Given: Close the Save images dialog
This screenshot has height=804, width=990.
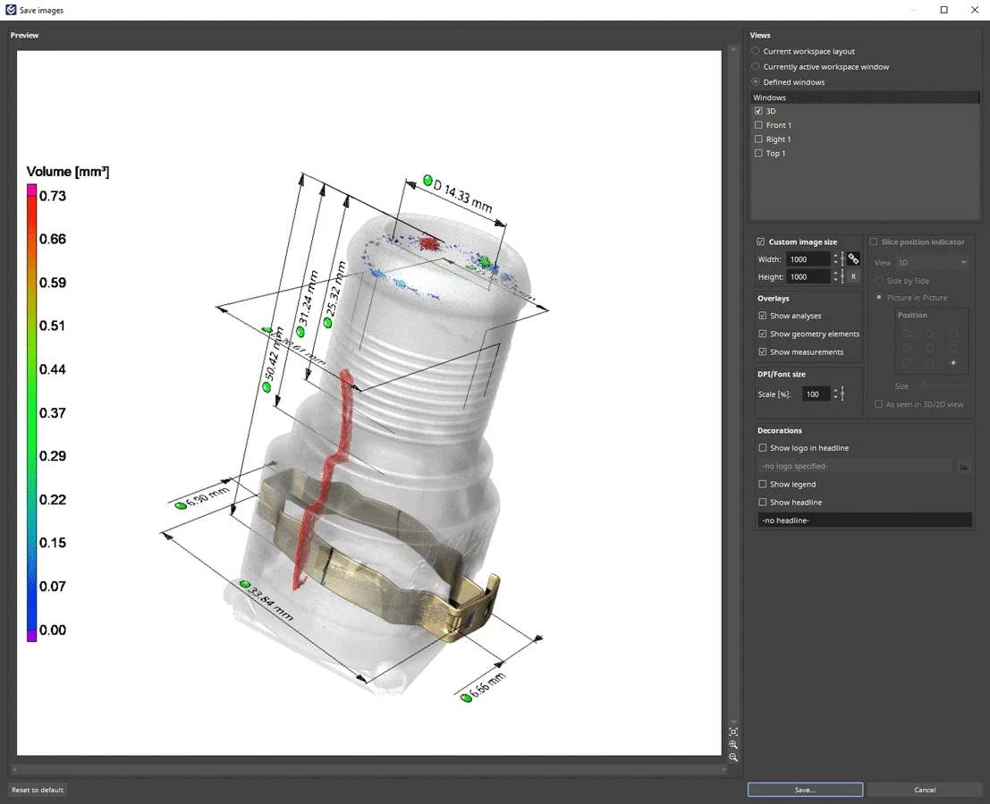Looking at the screenshot, I should (974, 10).
